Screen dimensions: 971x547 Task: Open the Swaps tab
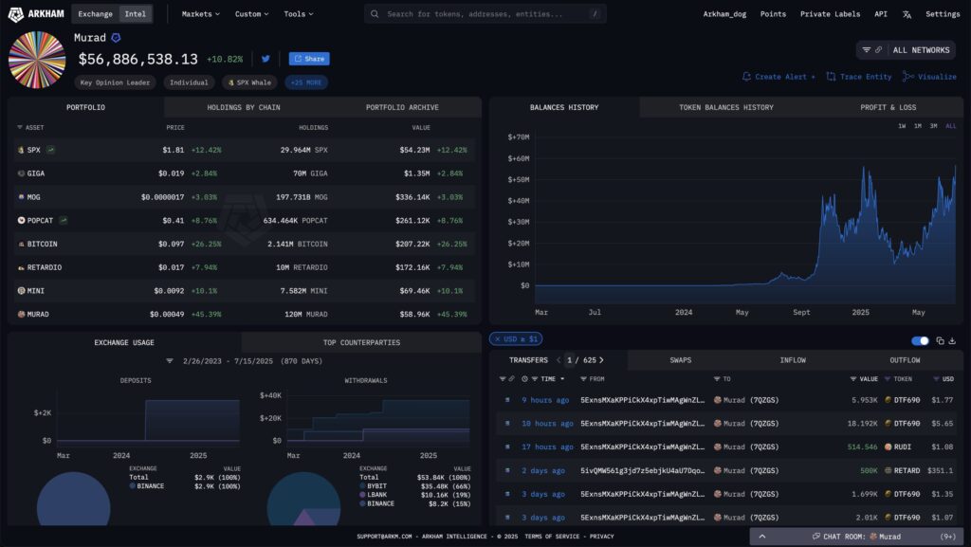click(680, 360)
